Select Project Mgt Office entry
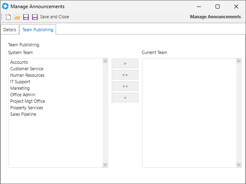246x184 pixels. coord(28,101)
